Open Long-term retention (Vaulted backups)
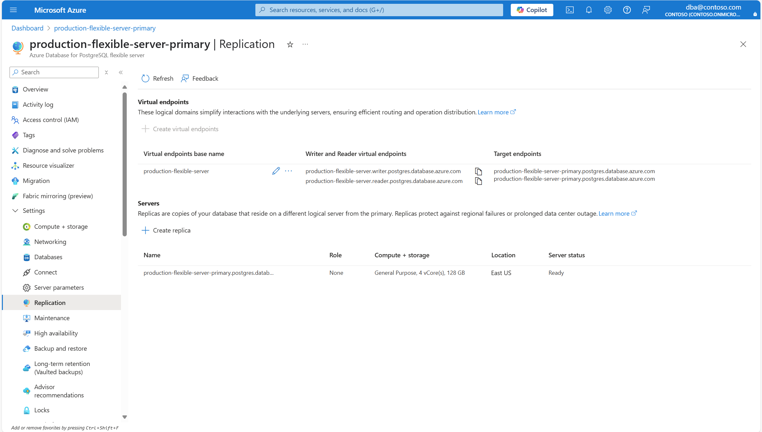Screen dimensions: 762x432 coord(62,368)
